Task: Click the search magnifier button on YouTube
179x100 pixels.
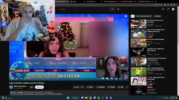Action: [x=112, y=9]
